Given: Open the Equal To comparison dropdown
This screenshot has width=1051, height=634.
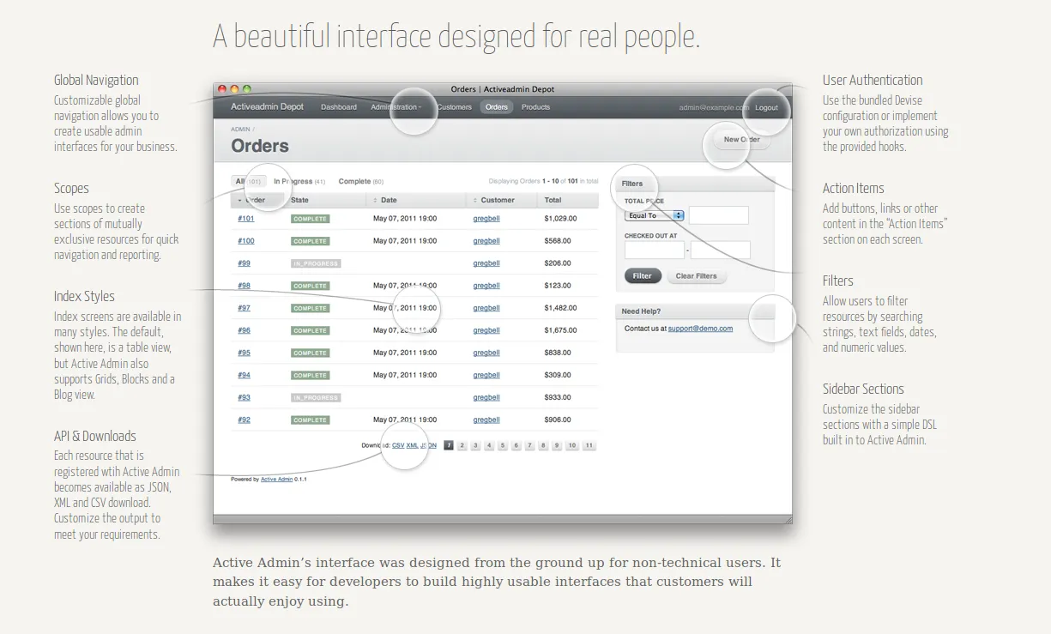Looking at the screenshot, I should 655,215.
